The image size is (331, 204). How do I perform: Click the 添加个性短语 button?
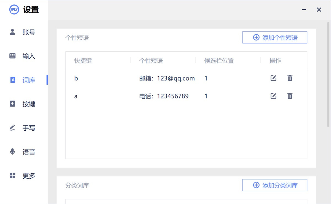(275, 37)
